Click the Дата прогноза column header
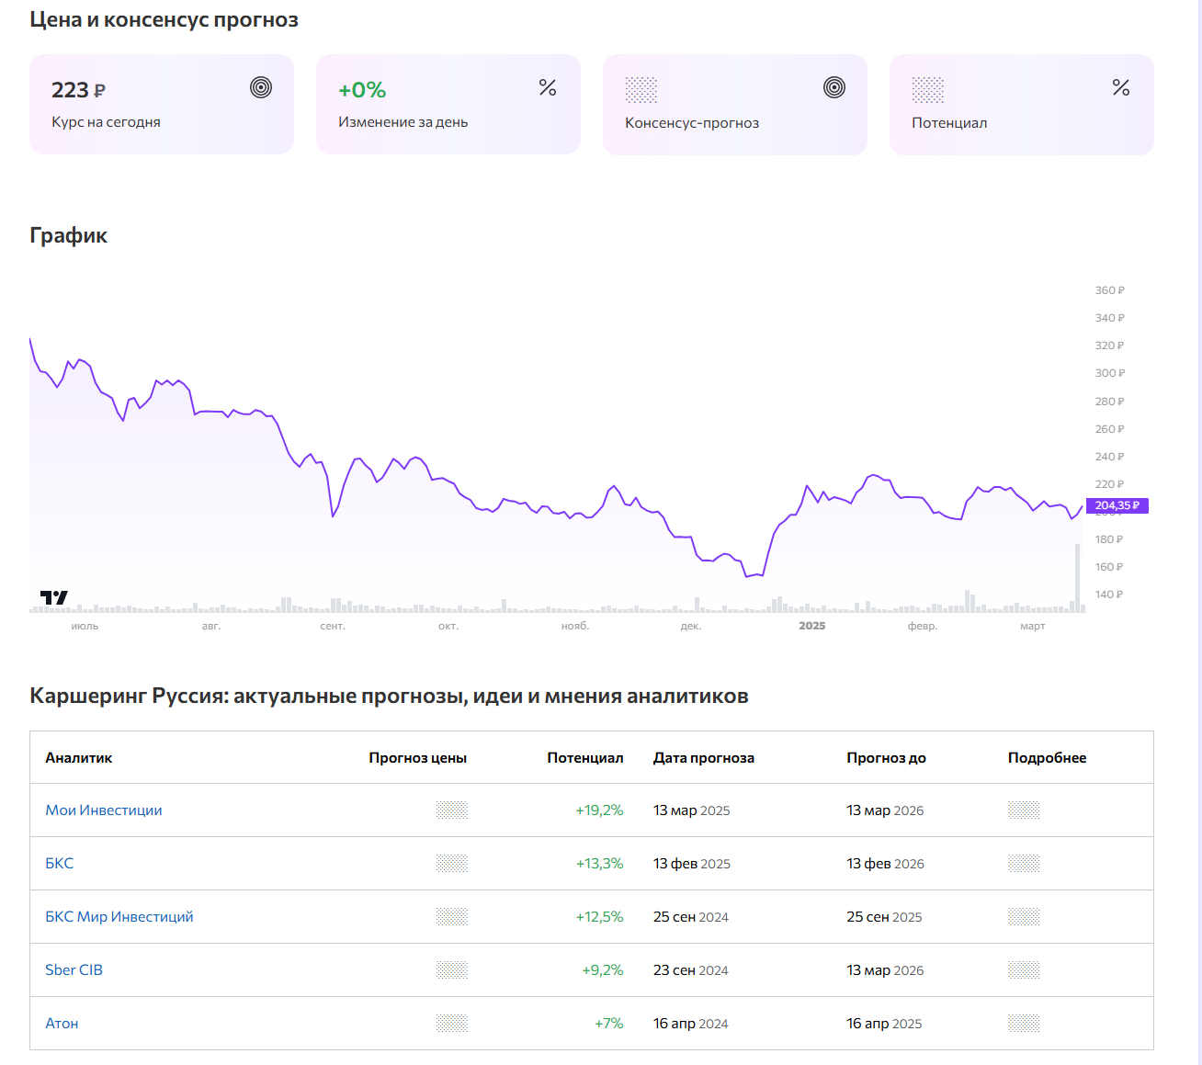1202x1065 pixels. tap(704, 758)
